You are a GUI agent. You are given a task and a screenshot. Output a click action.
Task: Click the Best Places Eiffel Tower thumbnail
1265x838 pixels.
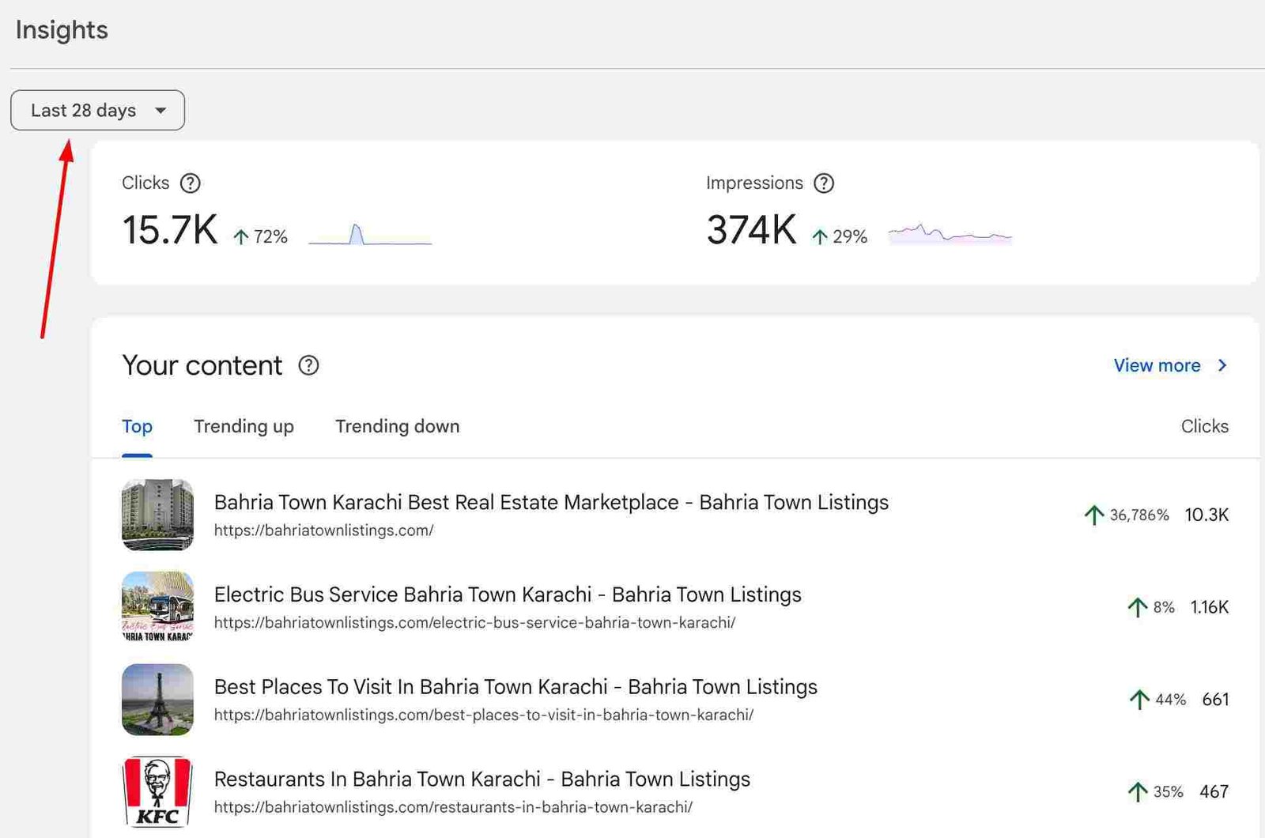[157, 700]
